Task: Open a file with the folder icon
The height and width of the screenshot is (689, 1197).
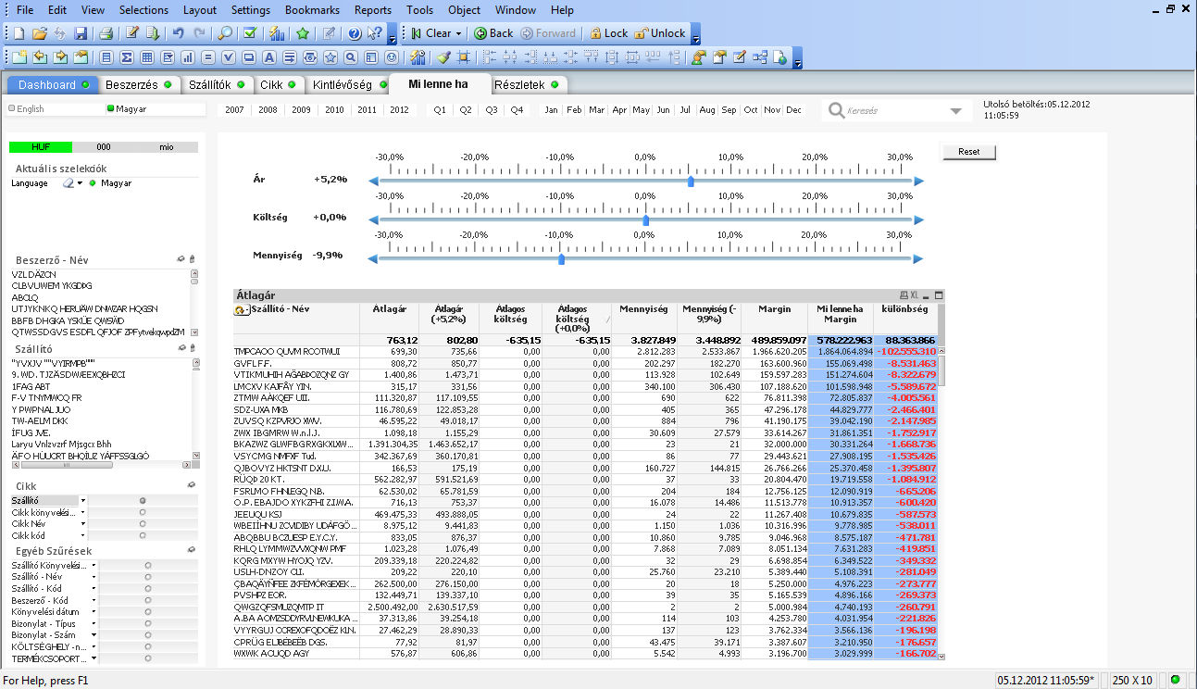Action: pos(39,33)
